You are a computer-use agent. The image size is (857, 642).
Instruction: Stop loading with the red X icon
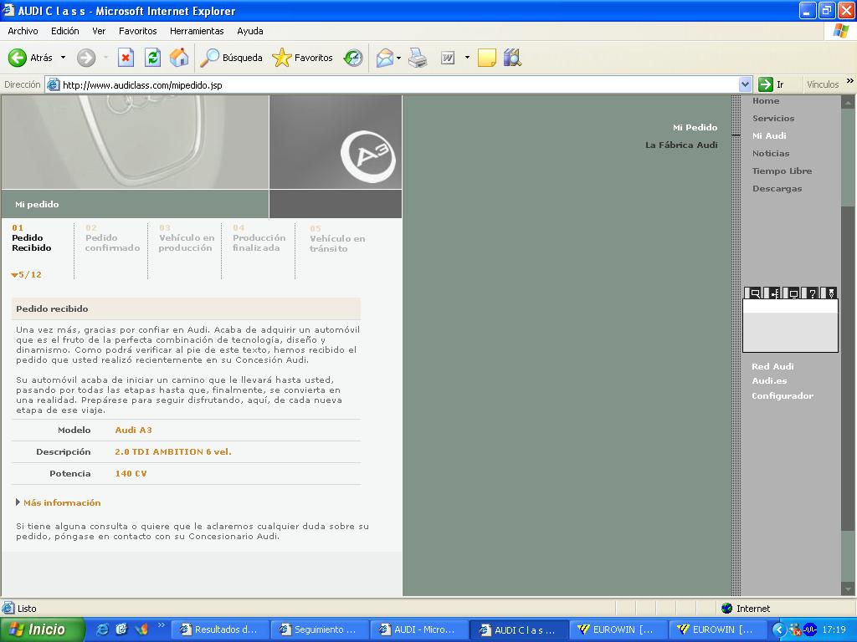126,58
